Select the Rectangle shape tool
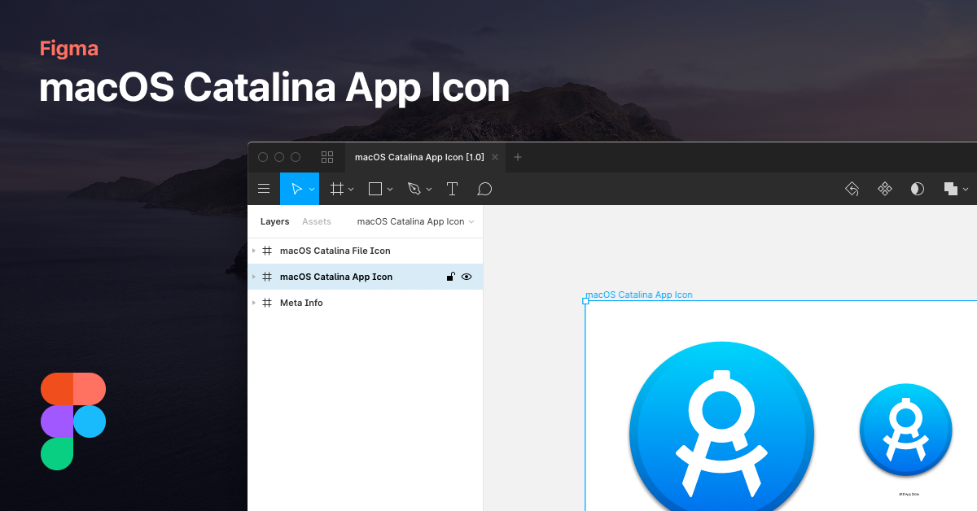The image size is (977, 511). tap(375, 189)
